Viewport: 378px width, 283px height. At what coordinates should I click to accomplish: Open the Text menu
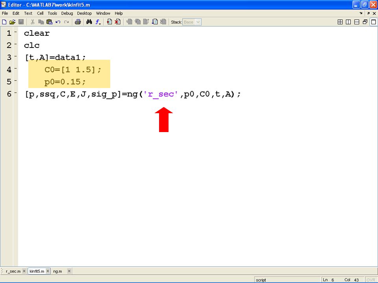click(x=28, y=13)
